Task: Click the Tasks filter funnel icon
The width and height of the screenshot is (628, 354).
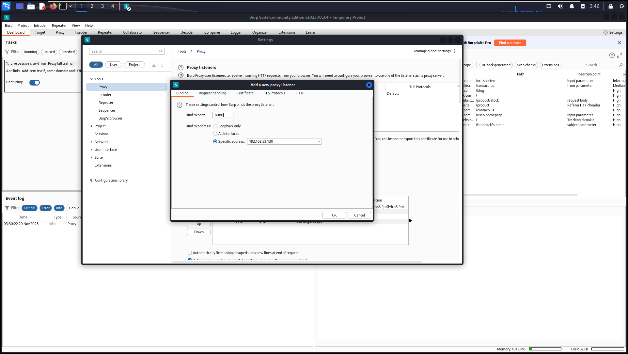Action: click(7, 52)
